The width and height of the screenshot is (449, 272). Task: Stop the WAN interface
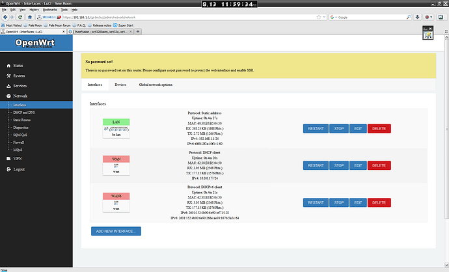pos(339,165)
